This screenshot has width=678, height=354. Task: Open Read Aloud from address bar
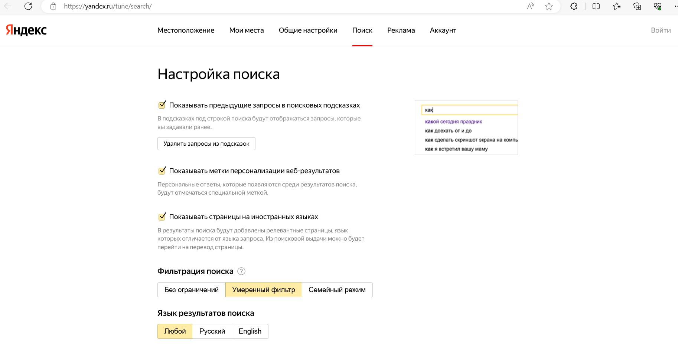[x=531, y=6]
